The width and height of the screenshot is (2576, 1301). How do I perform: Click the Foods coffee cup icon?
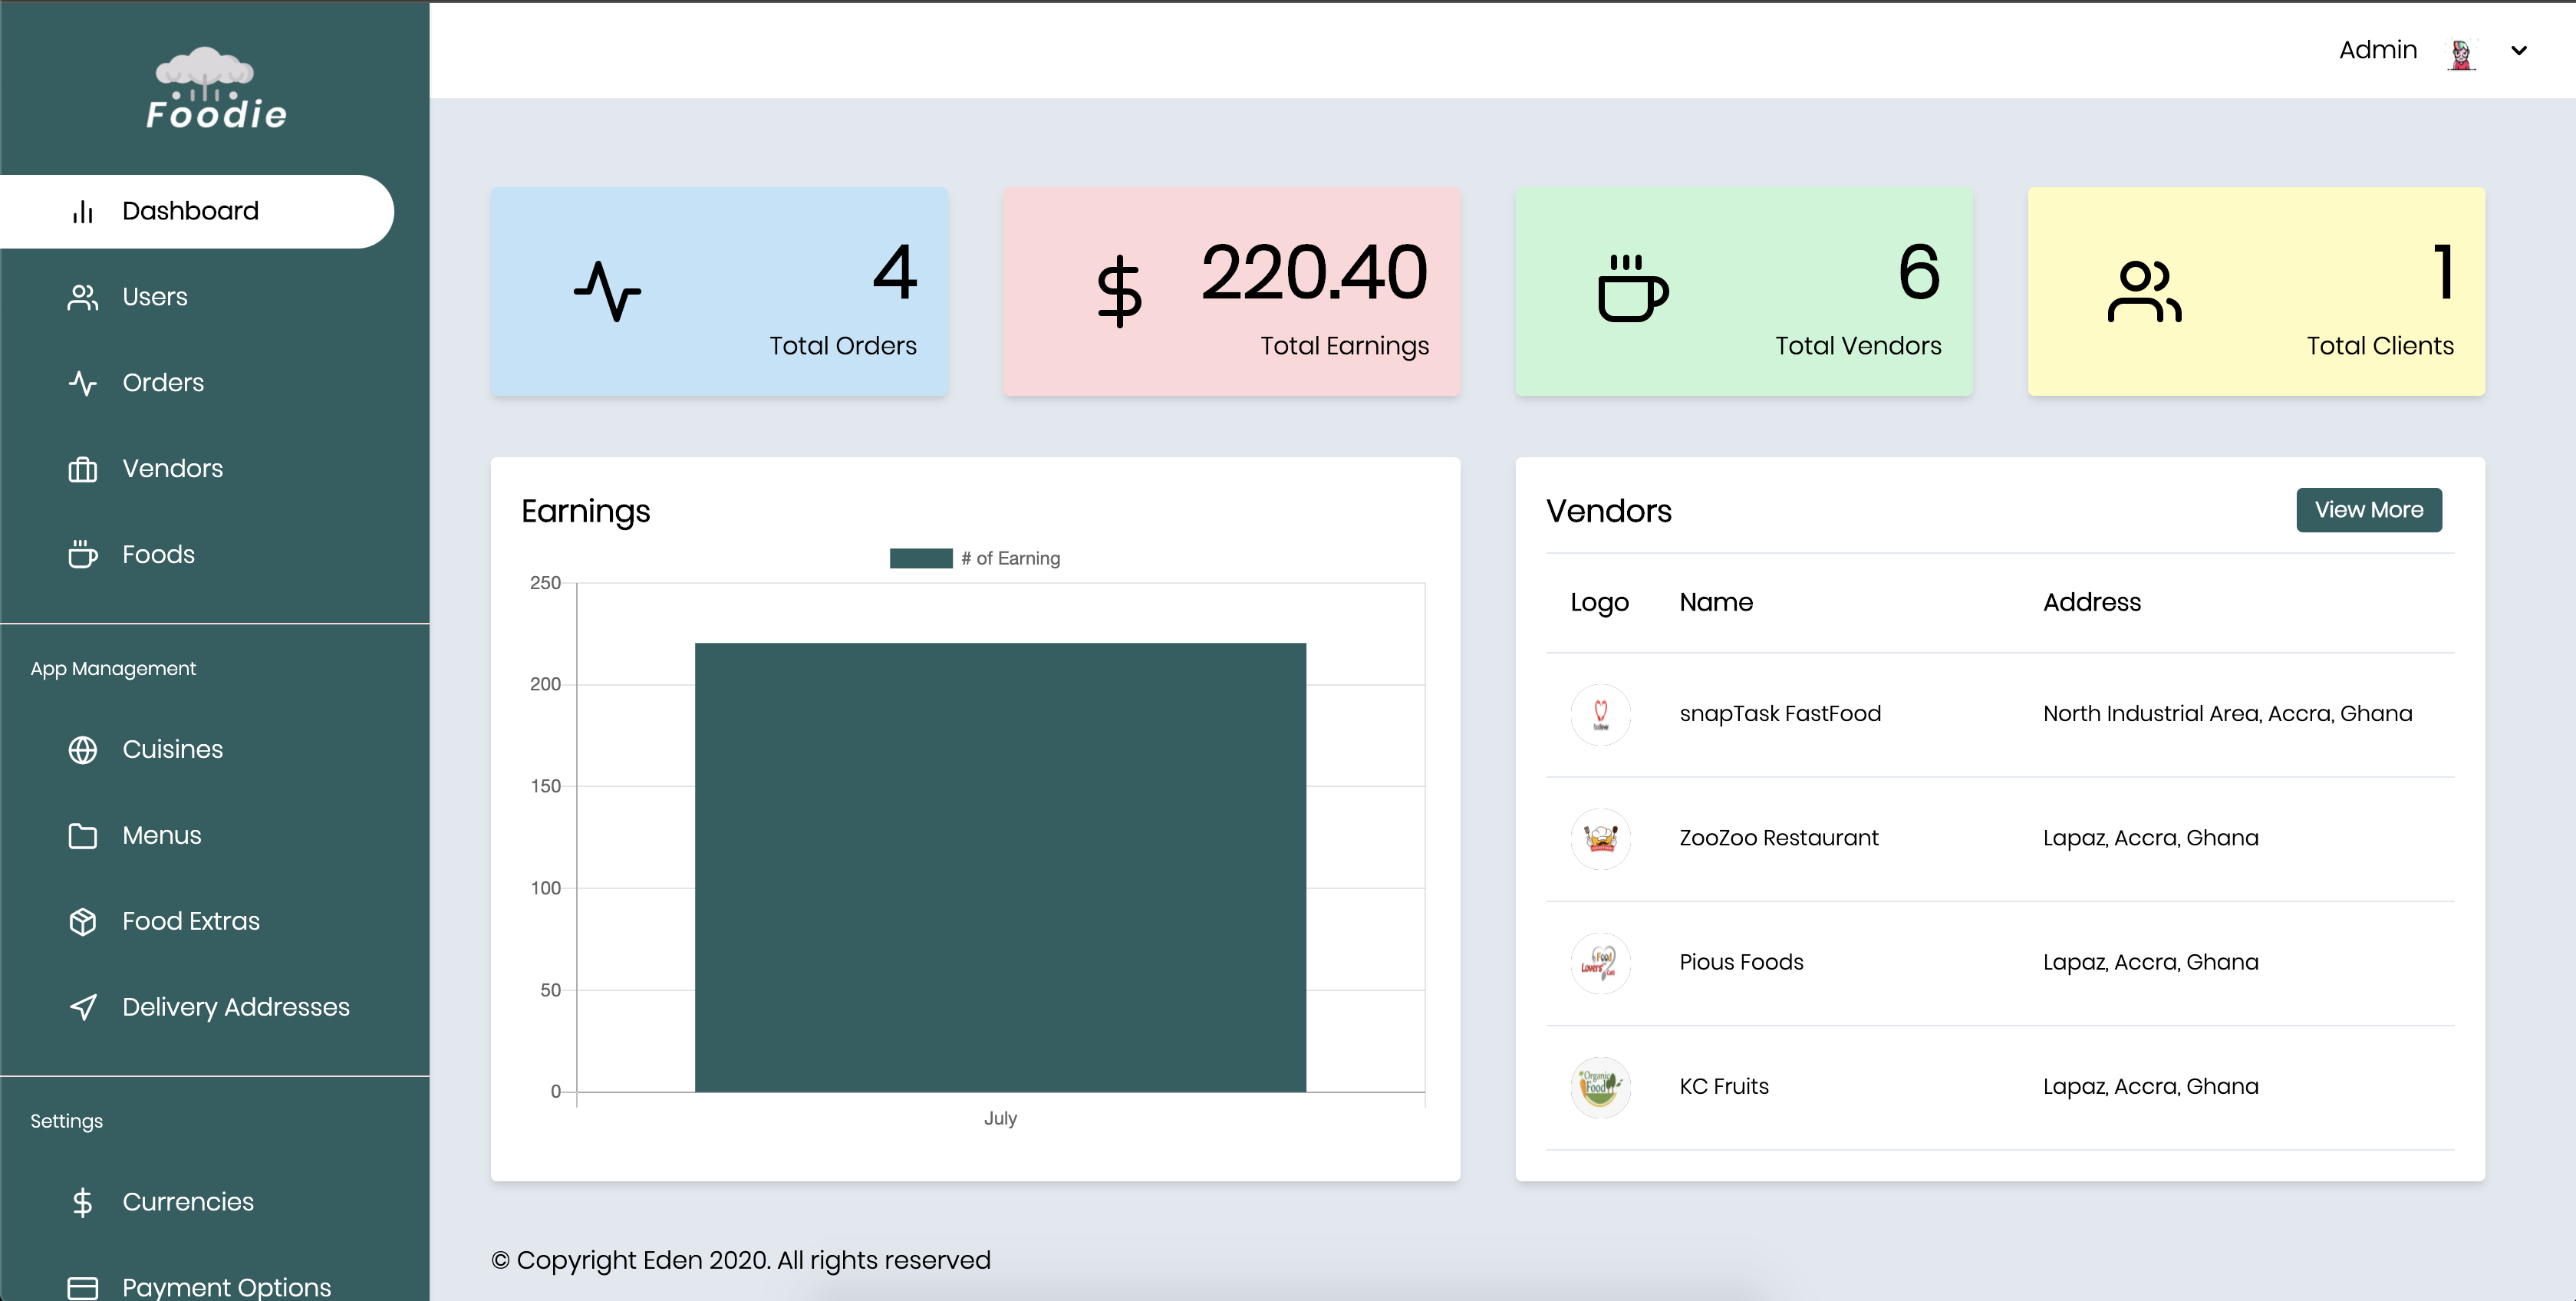click(x=81, y=552)
